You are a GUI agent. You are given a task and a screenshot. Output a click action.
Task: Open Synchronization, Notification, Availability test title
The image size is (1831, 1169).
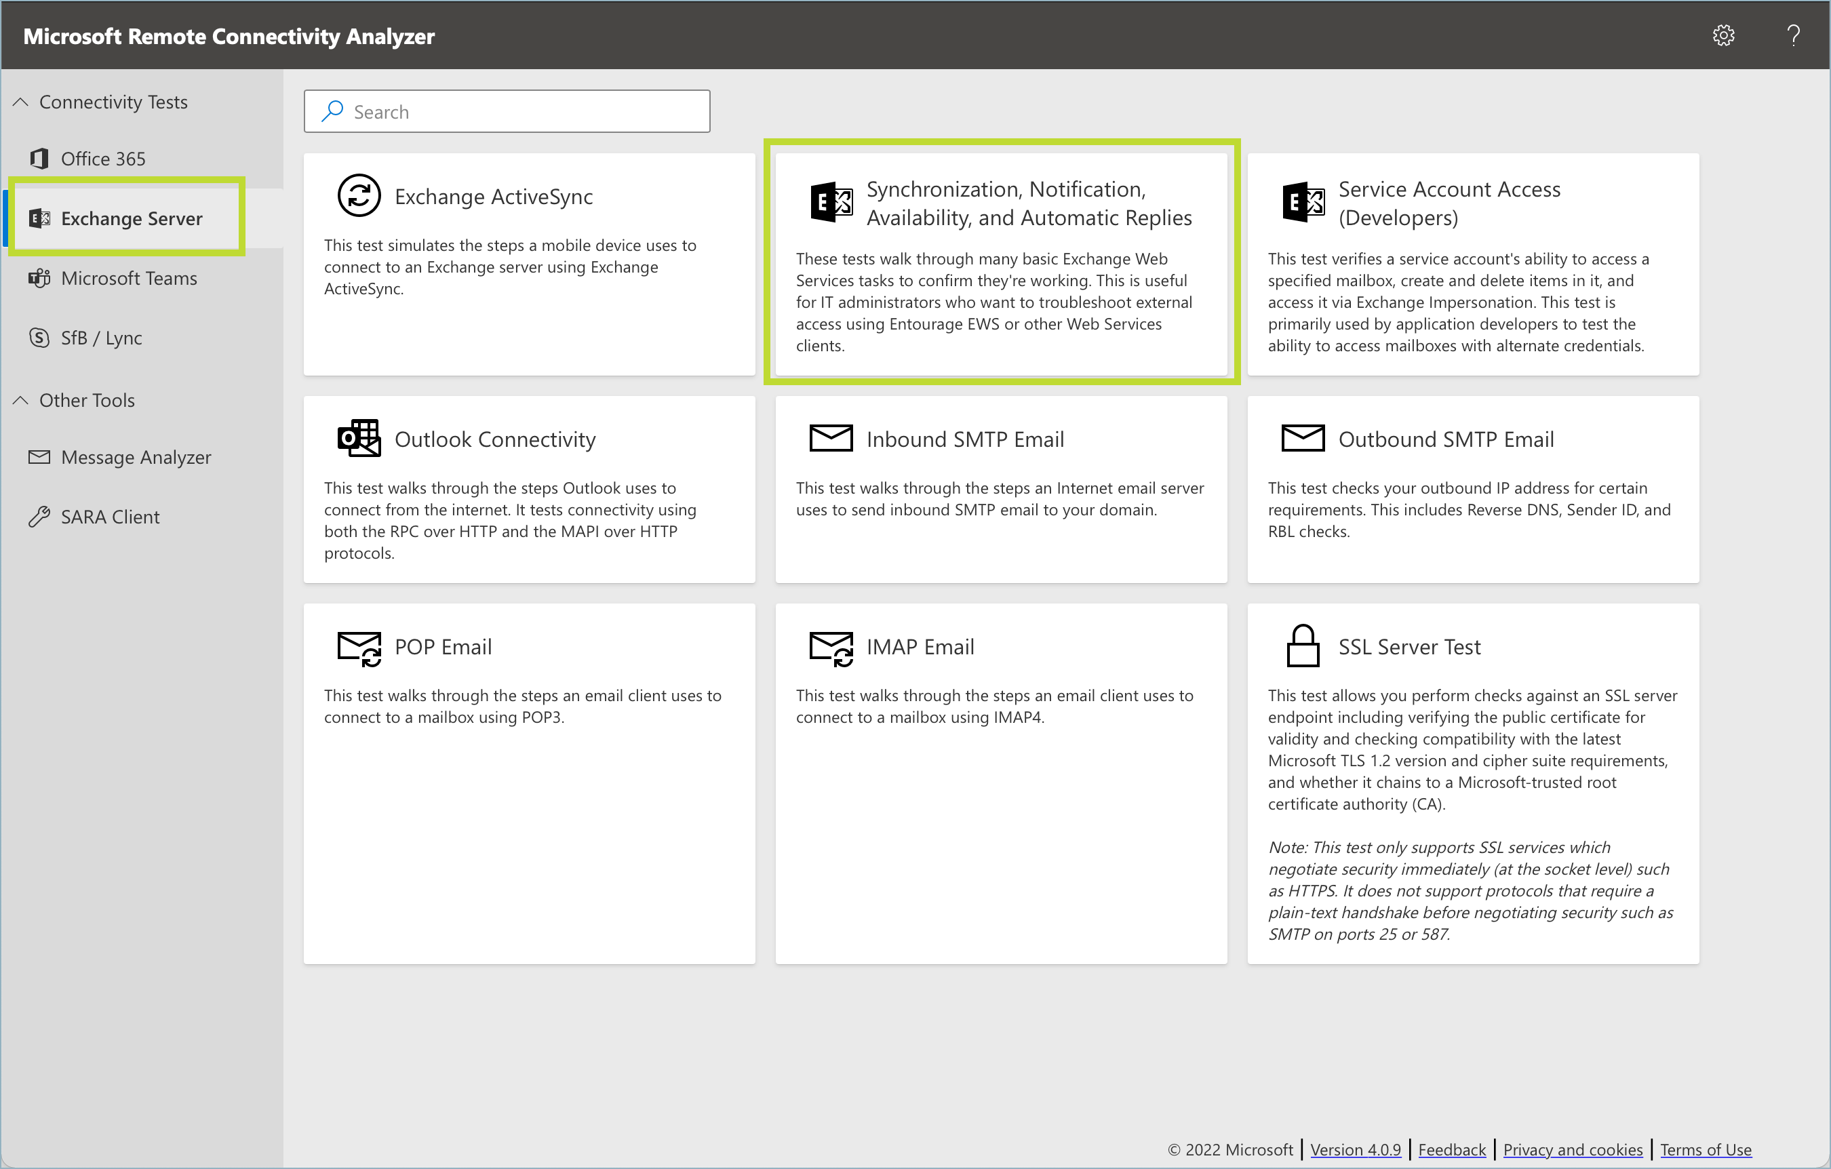click(x=1029, y=203)
